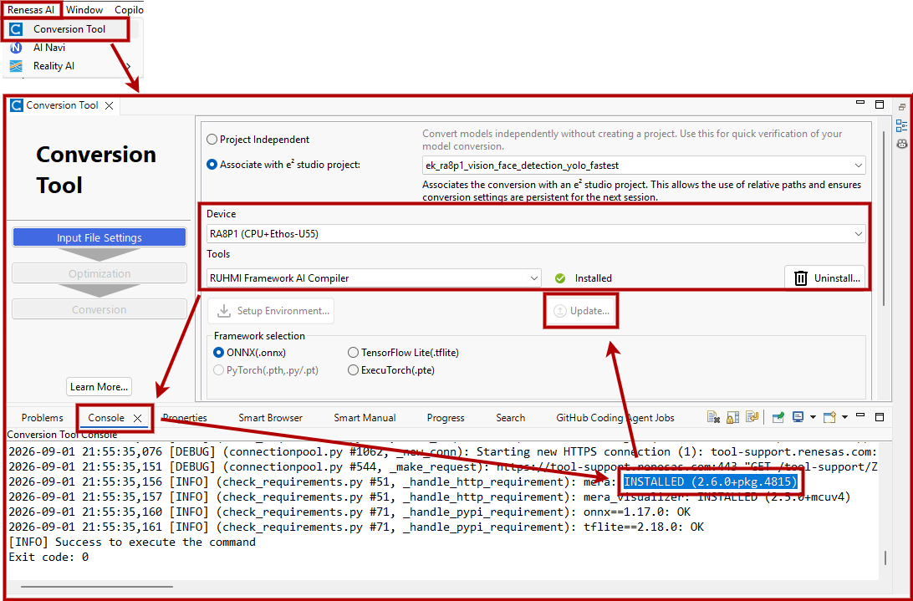Select Project Independent radio button
The width and height of the screenshot is (913, 601).
212,140
